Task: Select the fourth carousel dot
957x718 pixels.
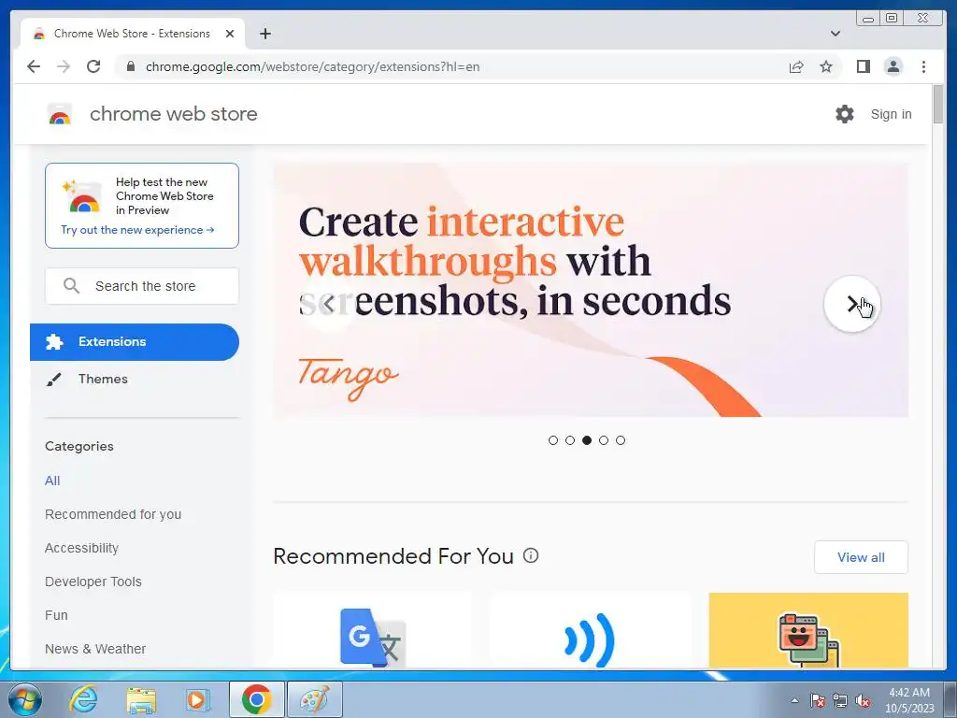Action: [604, 440]
